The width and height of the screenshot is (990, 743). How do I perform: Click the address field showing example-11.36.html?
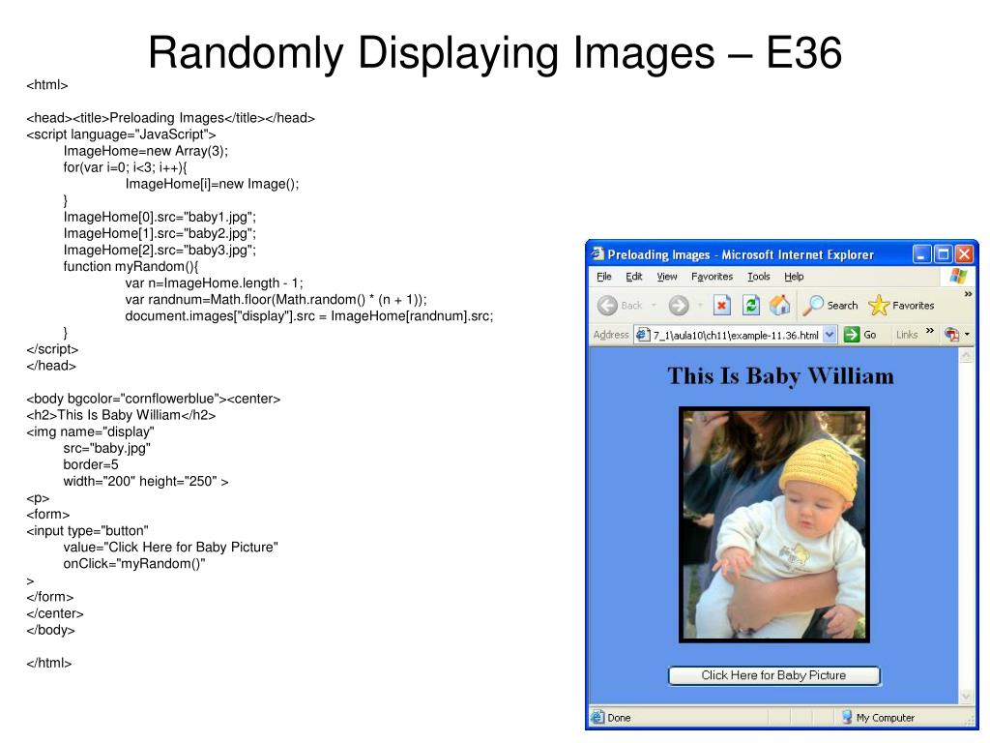[x=736, y=335]
